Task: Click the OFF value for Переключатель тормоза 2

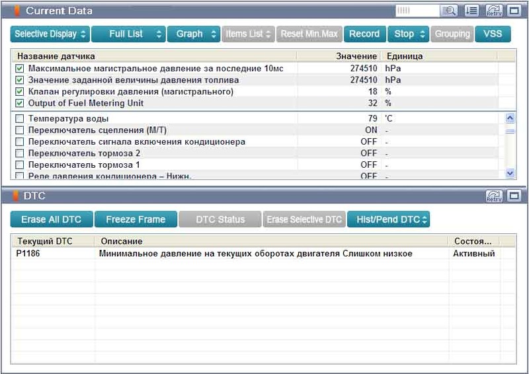Action: [369, 153]
